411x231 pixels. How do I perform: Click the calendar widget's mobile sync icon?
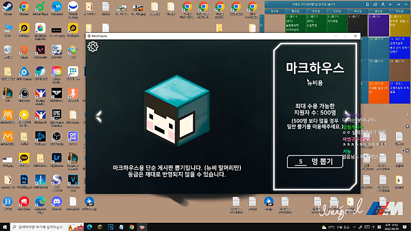click(367, 4)
